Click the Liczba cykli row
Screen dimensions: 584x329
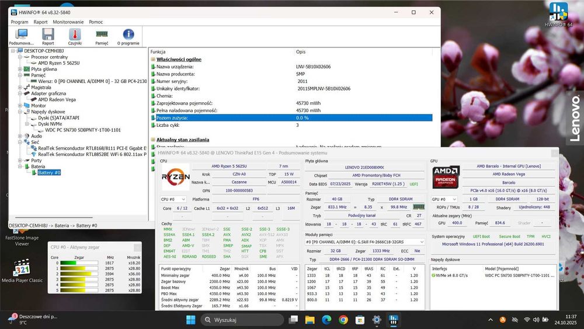291,125
